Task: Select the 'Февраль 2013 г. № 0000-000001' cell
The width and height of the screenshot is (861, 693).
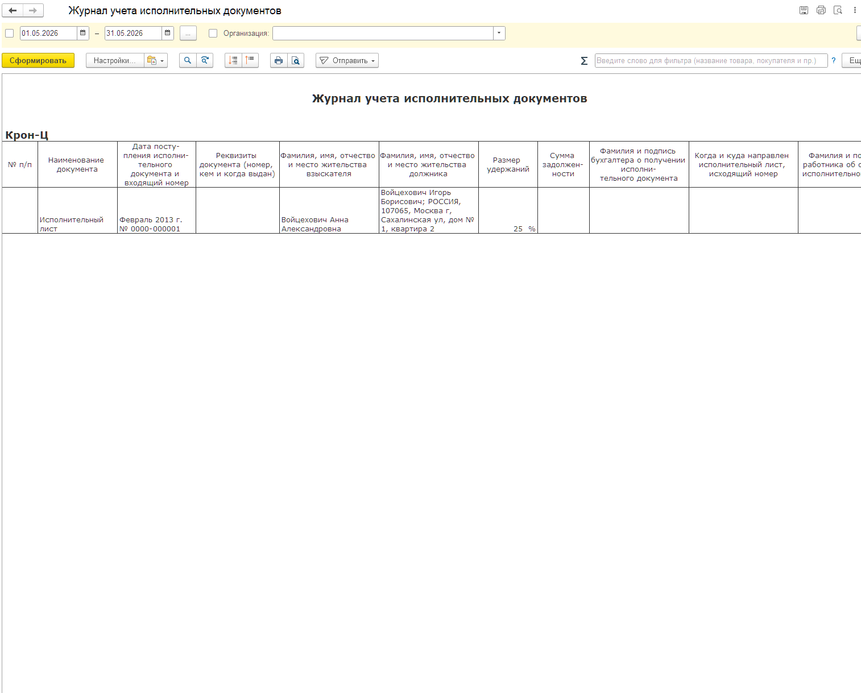Action: pos(156,210)
